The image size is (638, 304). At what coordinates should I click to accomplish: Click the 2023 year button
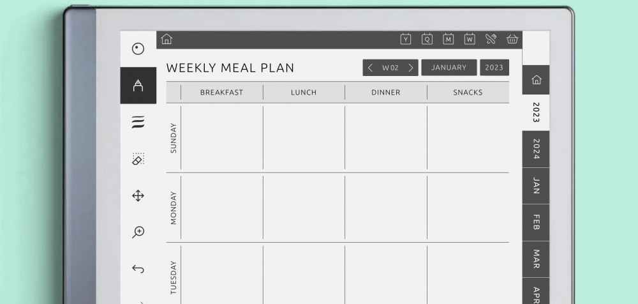click(494, 68)
